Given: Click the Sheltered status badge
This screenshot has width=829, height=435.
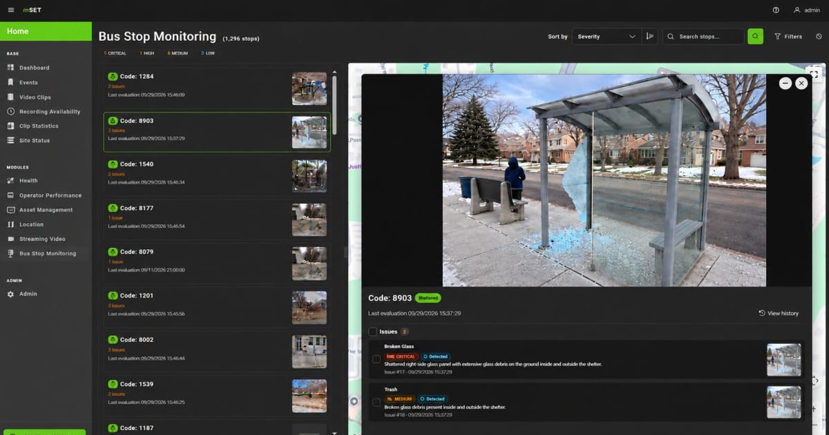Looking at the screenshot, I should click(428, 298).
